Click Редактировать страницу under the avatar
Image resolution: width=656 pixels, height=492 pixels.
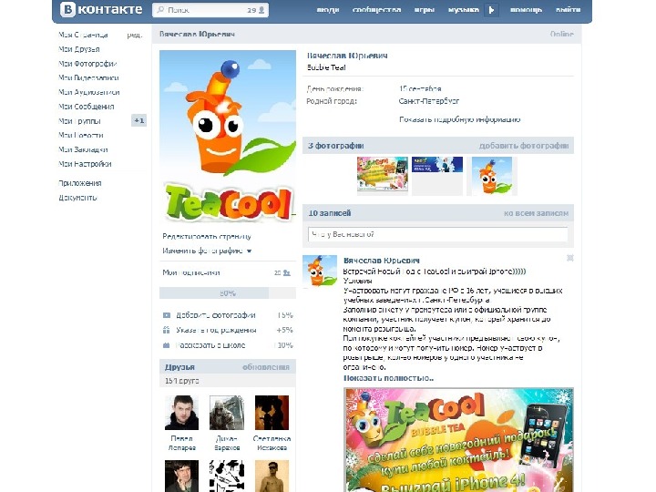click(x=207, y=236)
